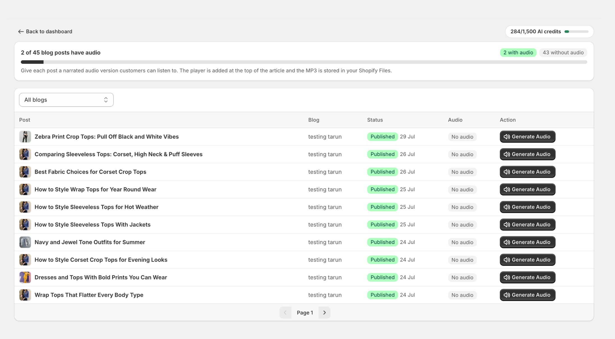Click the 'Page 1' pagination label

[305, 313]
